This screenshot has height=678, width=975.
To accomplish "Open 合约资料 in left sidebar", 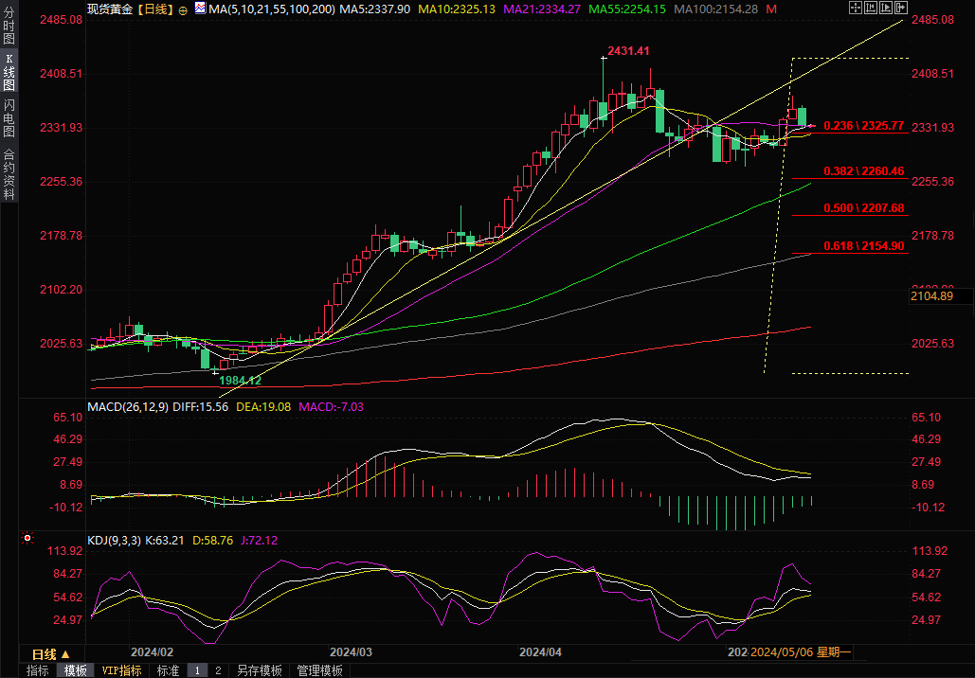I will coord(9,173).
